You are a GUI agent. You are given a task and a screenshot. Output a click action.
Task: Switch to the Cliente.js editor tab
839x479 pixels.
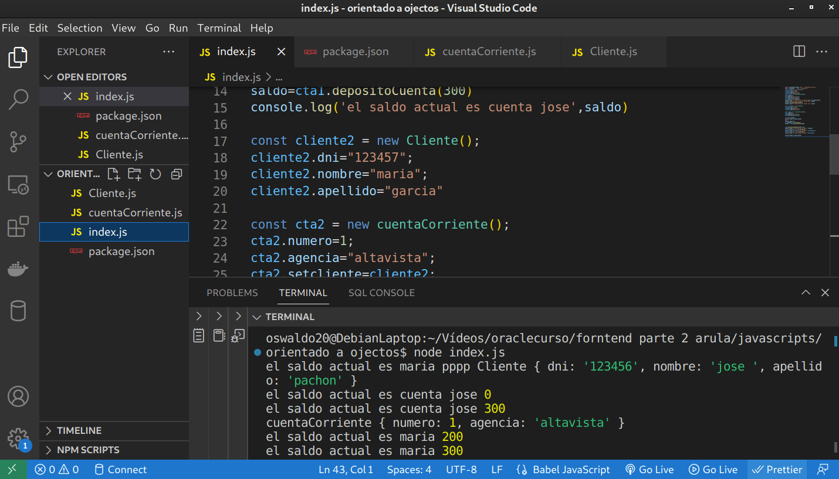[x=613, y=52]
